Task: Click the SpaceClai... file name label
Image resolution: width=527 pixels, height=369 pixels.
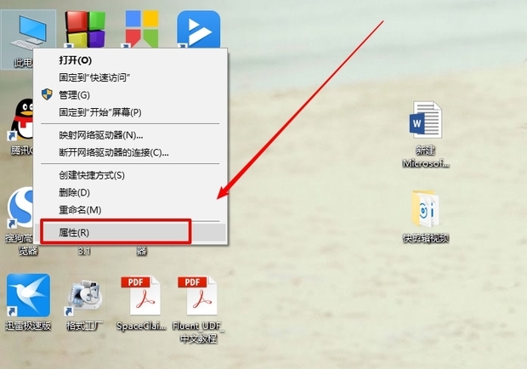Action: (x=141, y=326)
